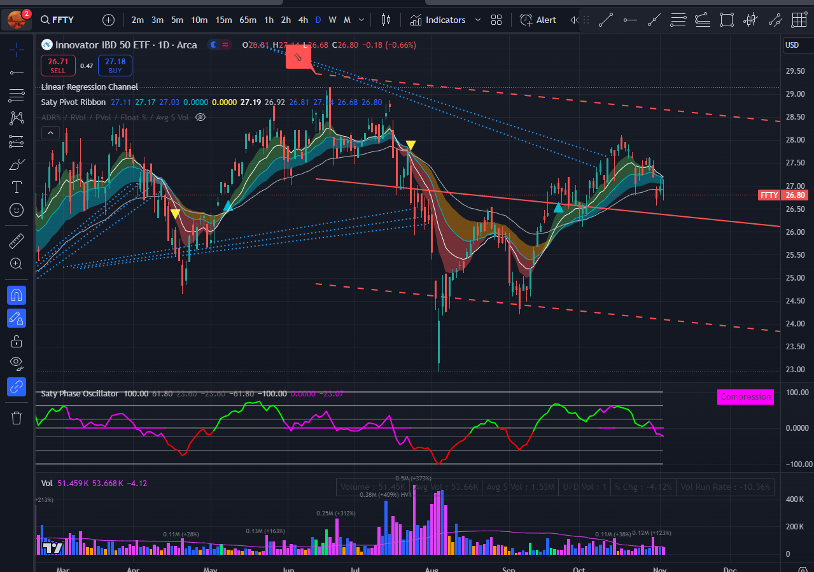Open the candlestick chart type selector
814x572 pixels.
click(x=385, y=20)
